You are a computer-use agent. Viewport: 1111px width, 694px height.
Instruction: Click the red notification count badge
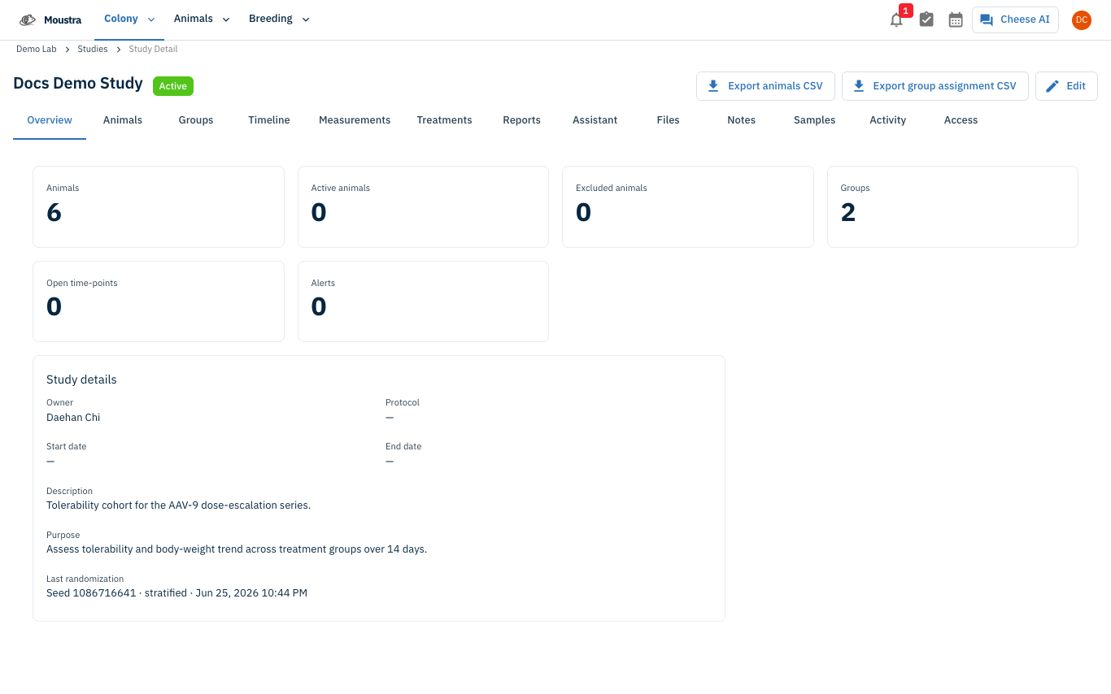pos(905,11)
